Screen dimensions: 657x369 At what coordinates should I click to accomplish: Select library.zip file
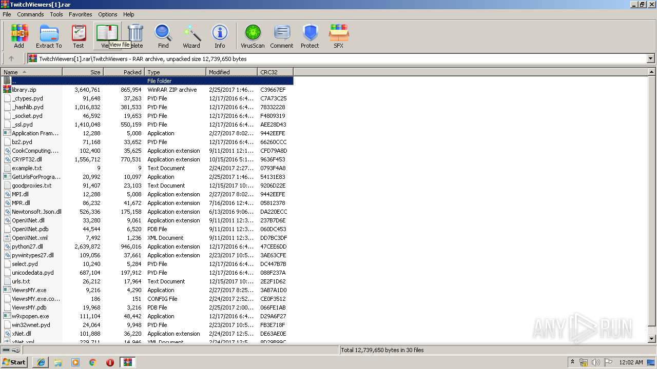tap(24, 90)
